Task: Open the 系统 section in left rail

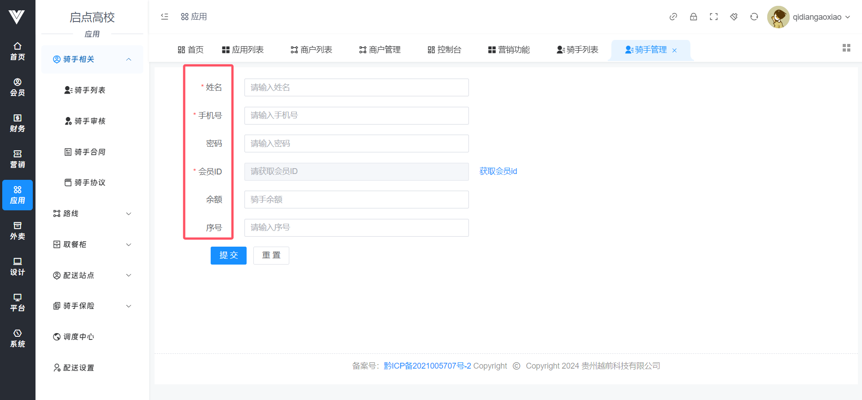Action: coord(18,338)
